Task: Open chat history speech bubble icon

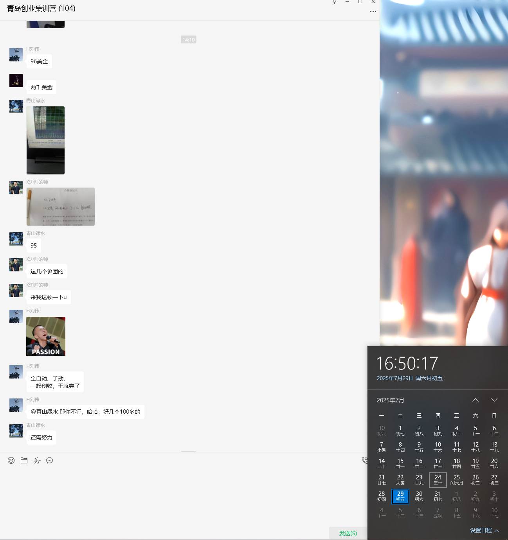Action: [50, 461]
